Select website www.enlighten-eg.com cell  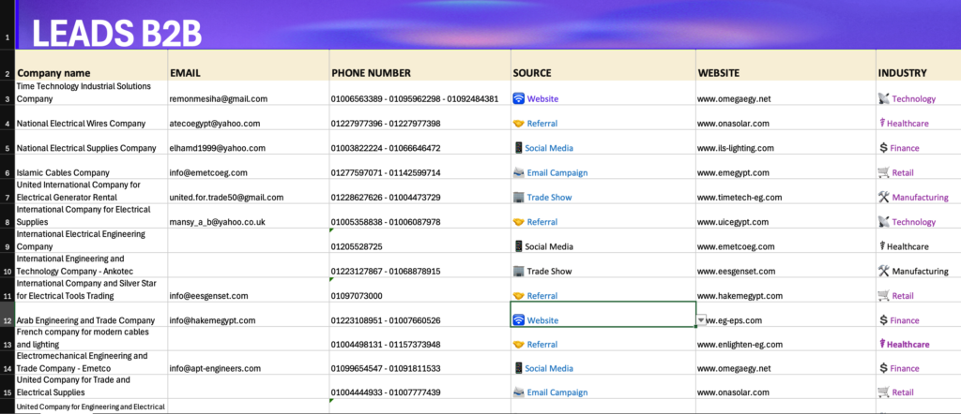tap(786, 339)
